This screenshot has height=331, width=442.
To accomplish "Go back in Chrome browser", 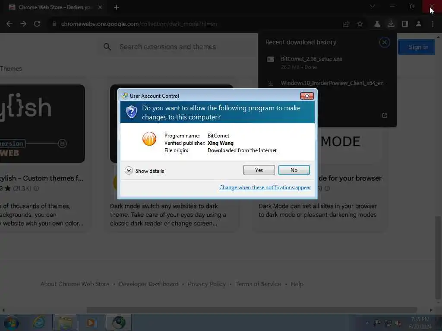I will click(x=9, y=24).
